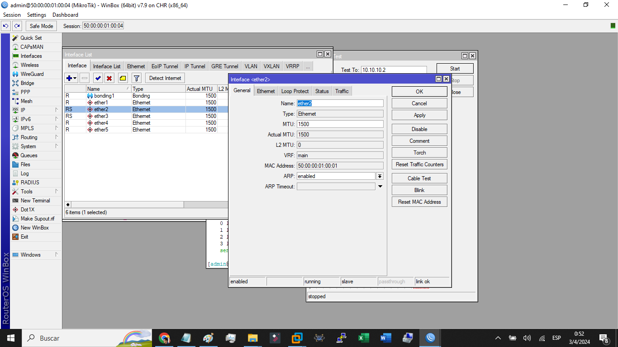The width and height of the screenshot is (618, 347).
Task: Open the ARP dropdown arrow
Action: click(x=380, y=176)
